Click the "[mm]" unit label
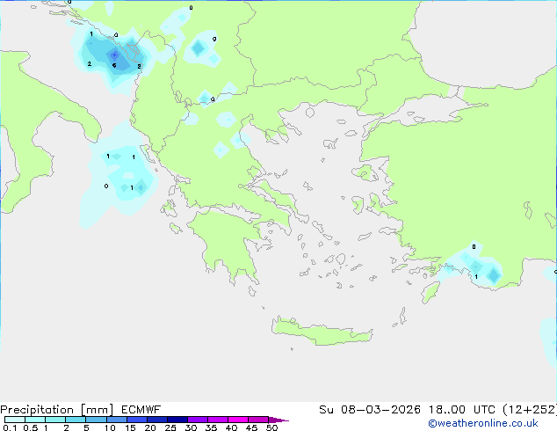Image resolution: width=557 pixels, height=431 pixels. [97, 410]
